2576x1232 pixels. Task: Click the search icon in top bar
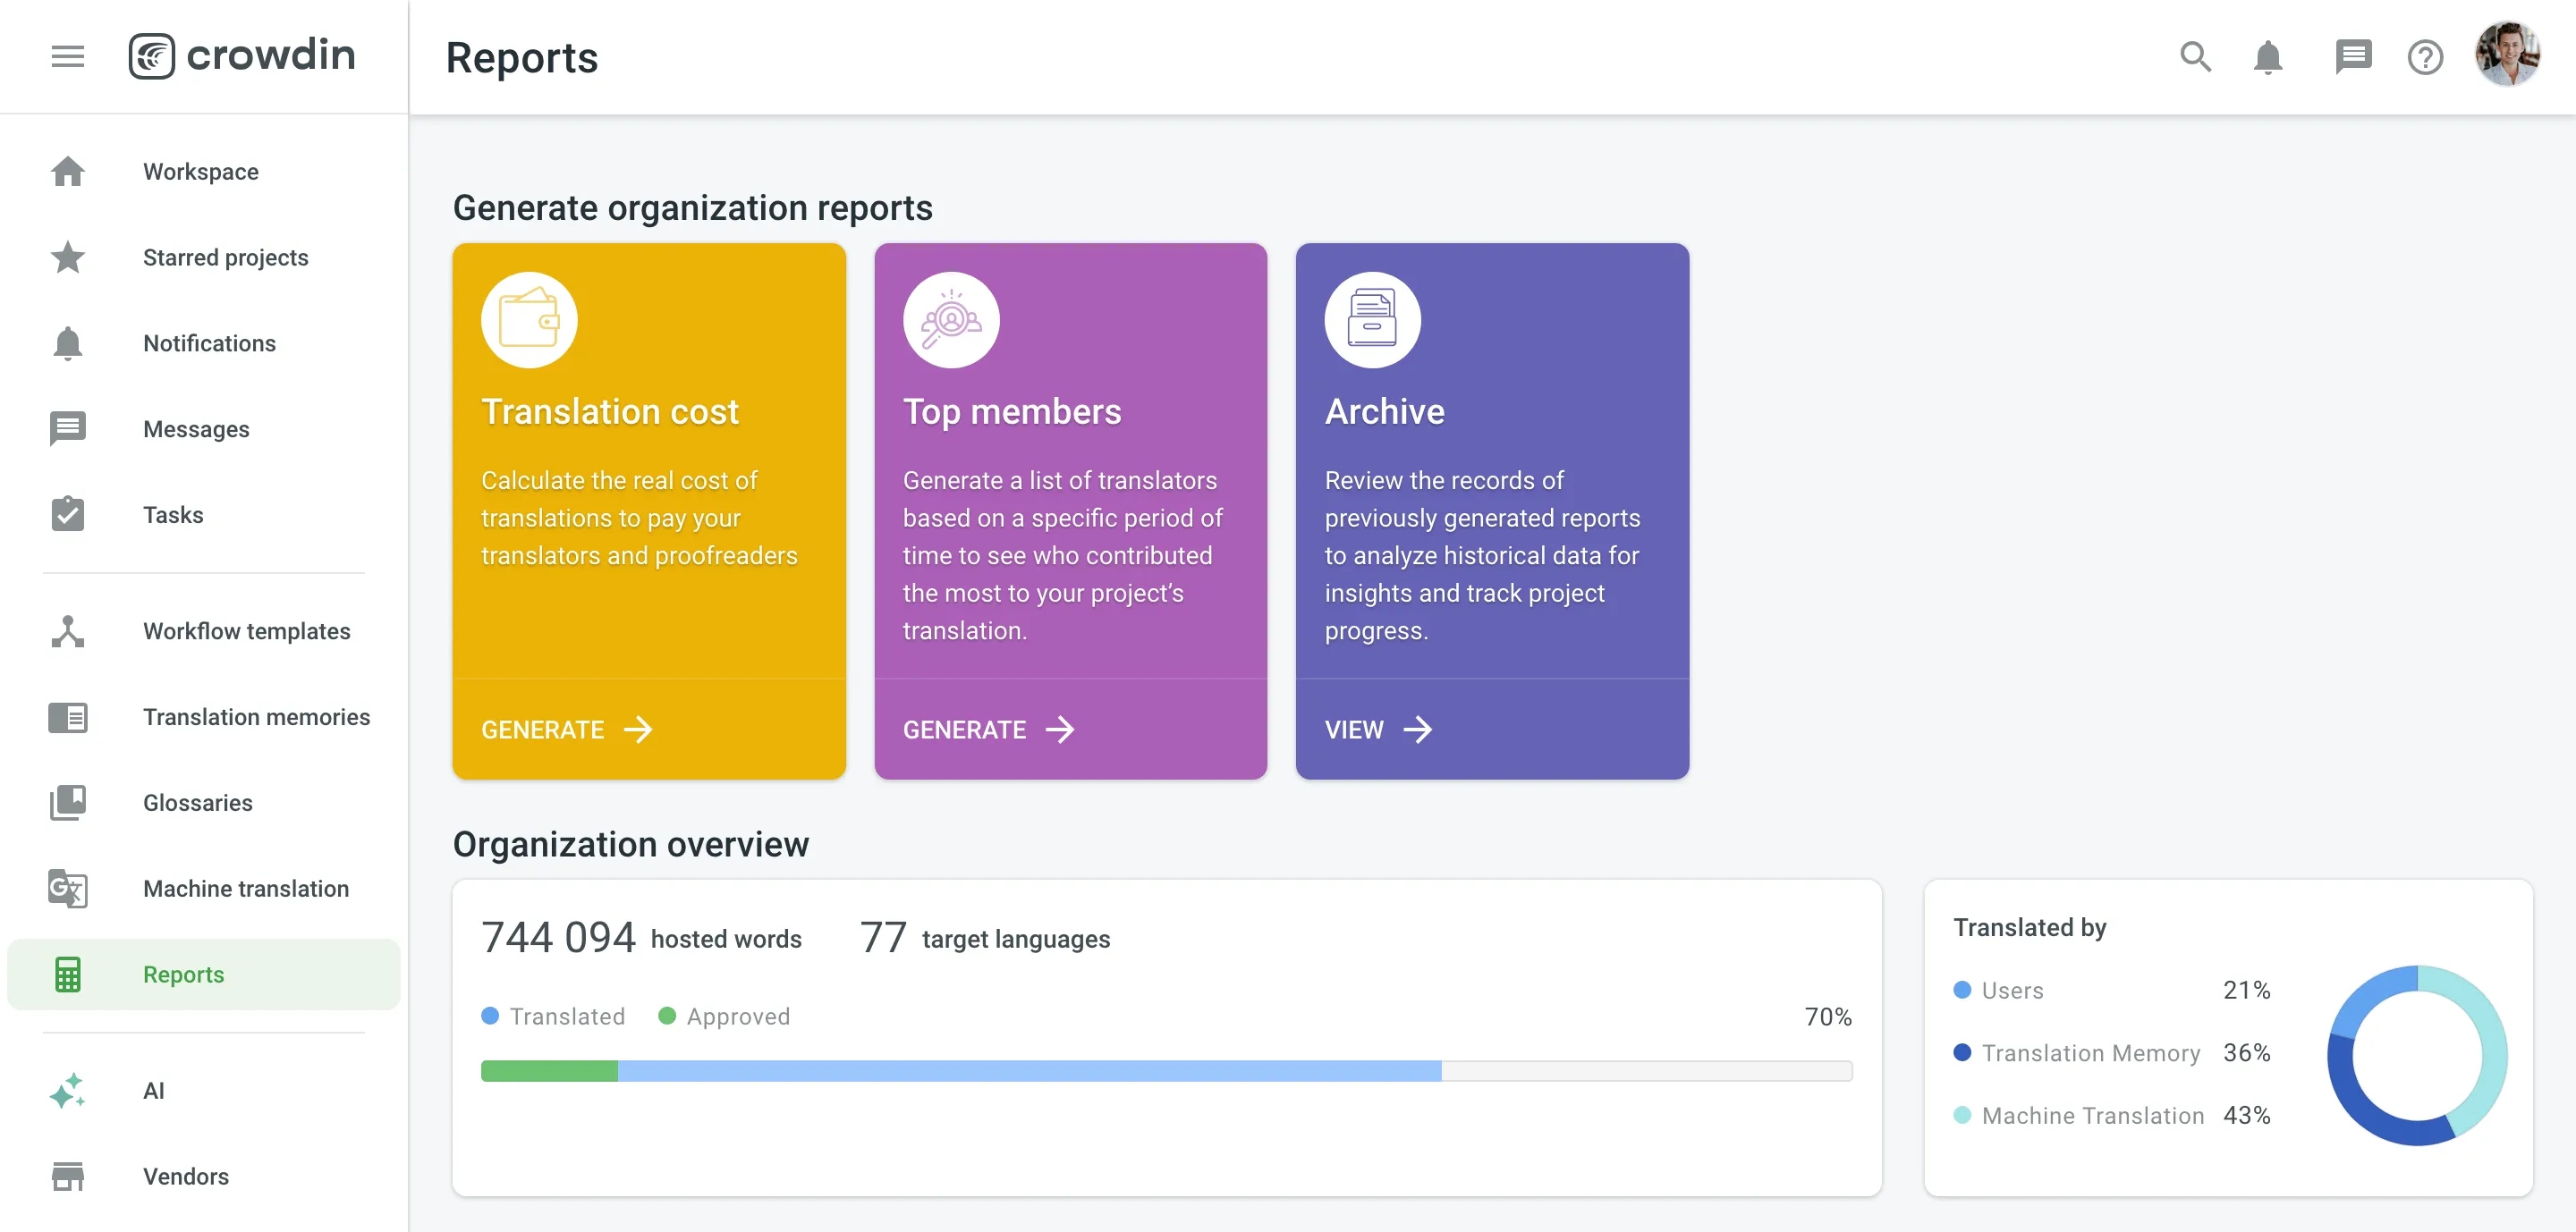(x=2195, y=55)
